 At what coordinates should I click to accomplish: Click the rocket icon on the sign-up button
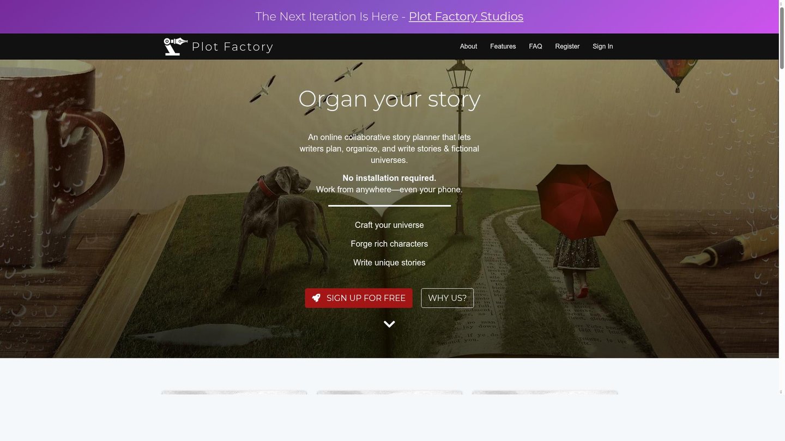click(316, 298)
